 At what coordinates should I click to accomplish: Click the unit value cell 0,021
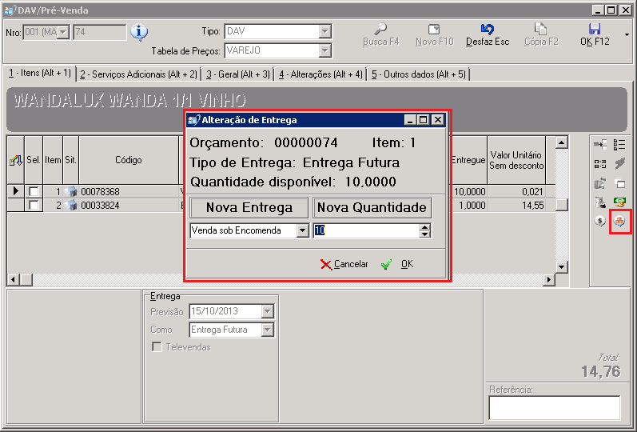tap(516, 191)
